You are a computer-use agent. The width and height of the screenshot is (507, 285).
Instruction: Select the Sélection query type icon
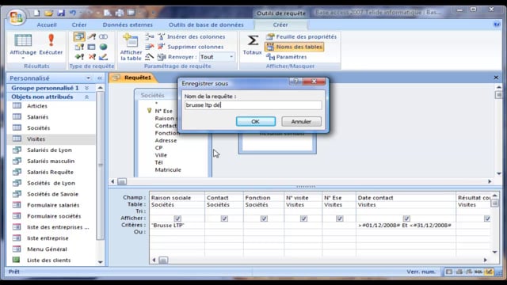(79, 37)
